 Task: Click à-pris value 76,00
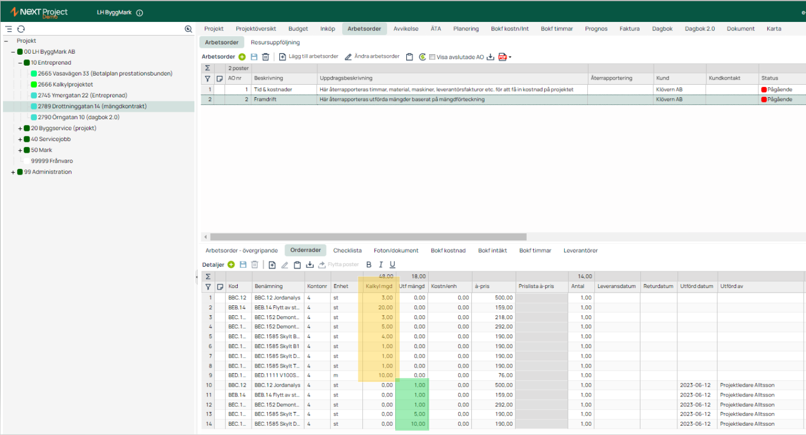(493, 375)
